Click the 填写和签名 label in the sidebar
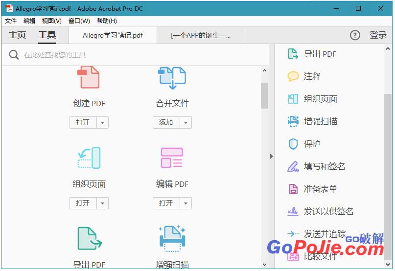395x271 pixels. point(325,166)
